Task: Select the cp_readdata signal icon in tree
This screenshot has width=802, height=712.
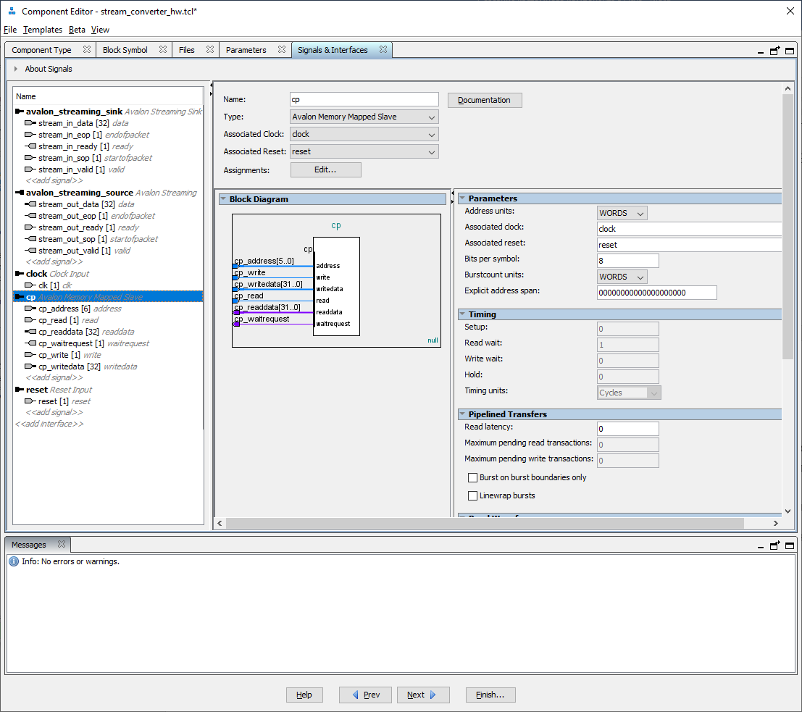Action: [30, 332]
